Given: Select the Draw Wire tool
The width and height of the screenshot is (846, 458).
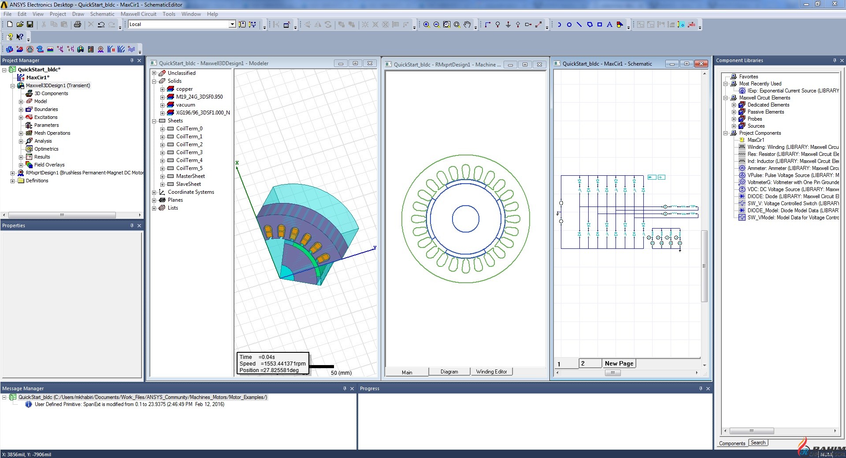Looking at the screenshot, I should (x=488, y=24).
